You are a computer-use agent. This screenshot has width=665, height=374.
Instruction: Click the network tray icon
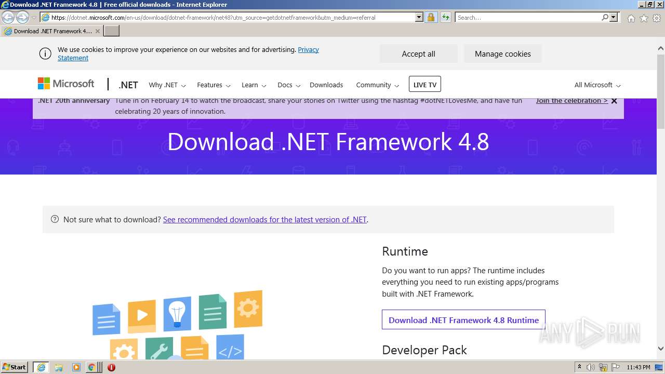pos(603,367)
